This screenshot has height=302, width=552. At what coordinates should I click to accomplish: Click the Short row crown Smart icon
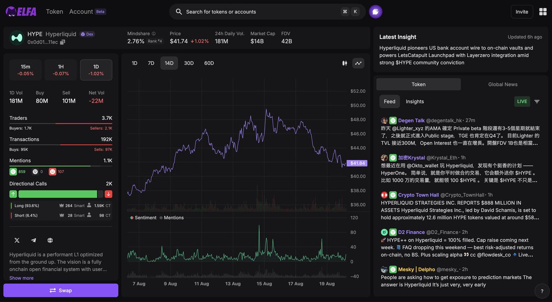point(62,215)
